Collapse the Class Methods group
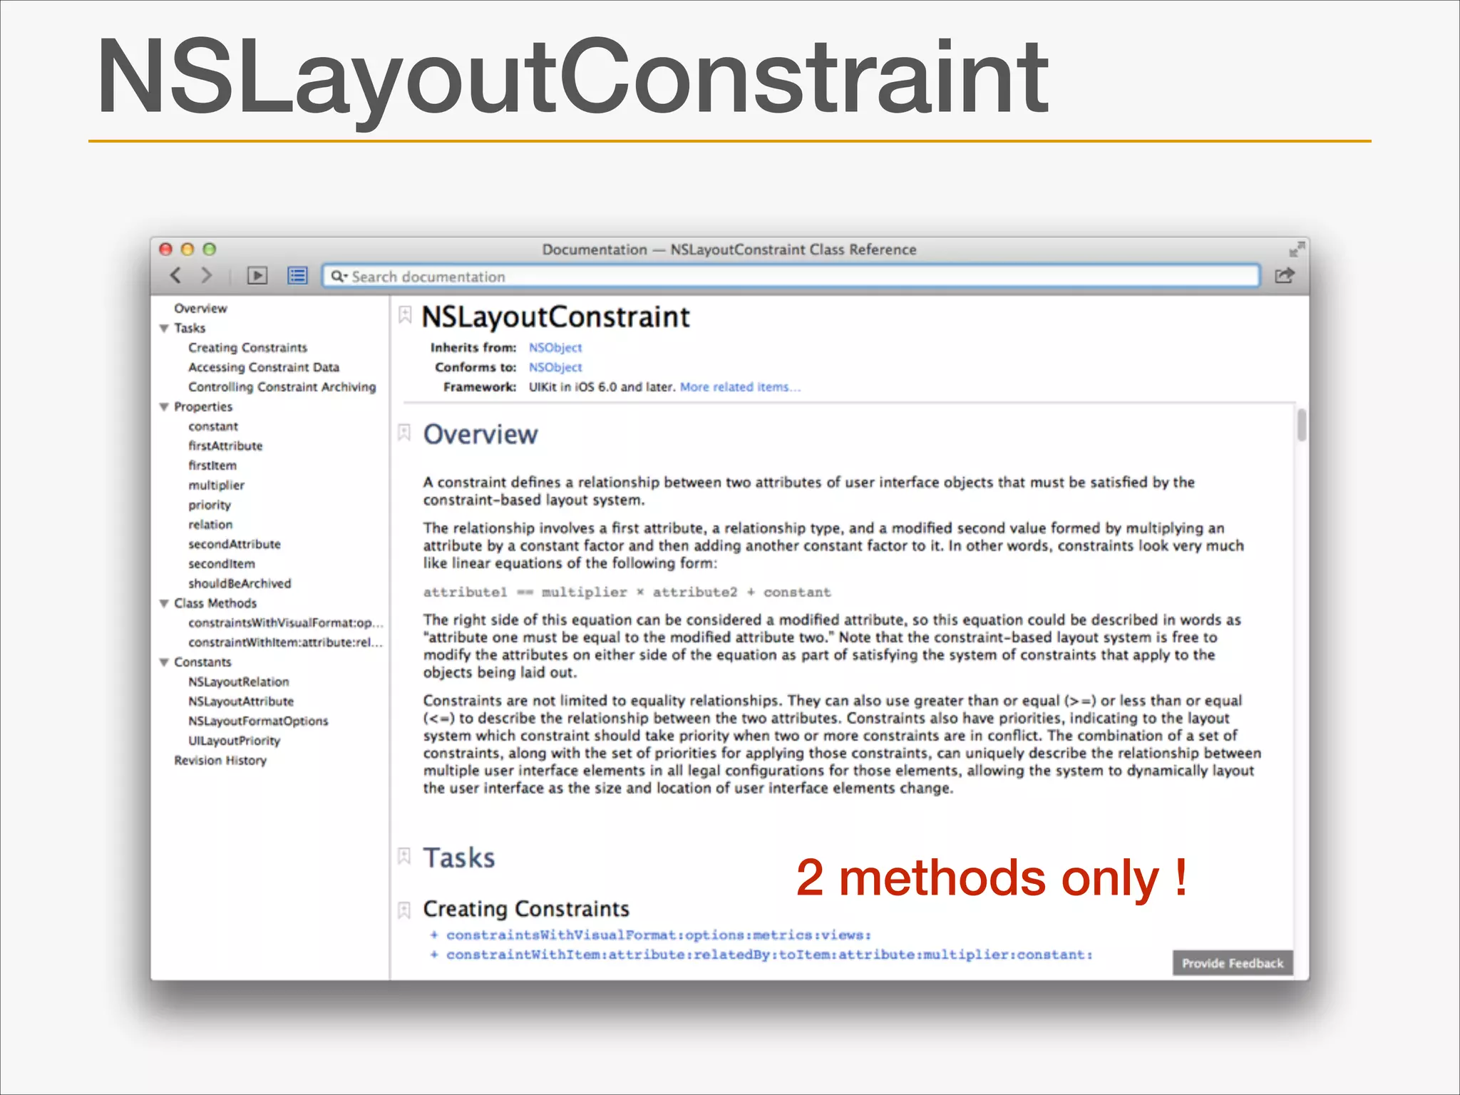Screen dimensions: 1460x1095 (x=164, y=604)
